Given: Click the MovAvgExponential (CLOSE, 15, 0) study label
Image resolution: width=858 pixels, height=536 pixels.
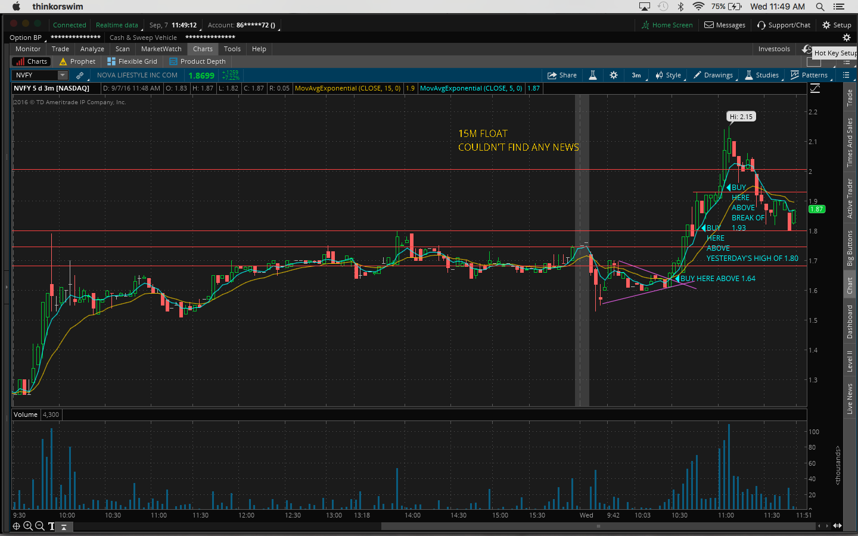Looking at the screenshot, I should [x=348, y=88].
